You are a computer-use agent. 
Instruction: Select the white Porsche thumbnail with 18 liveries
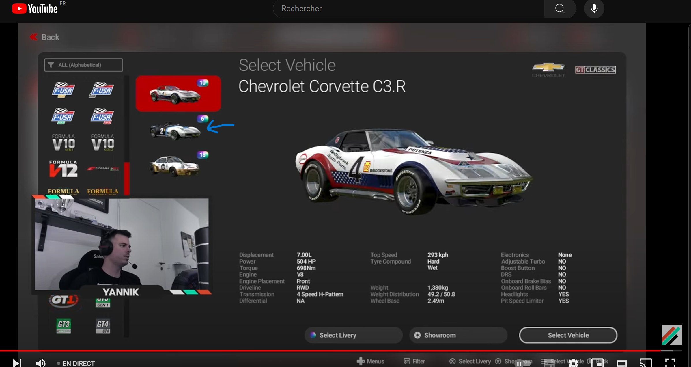[x=174, y=166]
